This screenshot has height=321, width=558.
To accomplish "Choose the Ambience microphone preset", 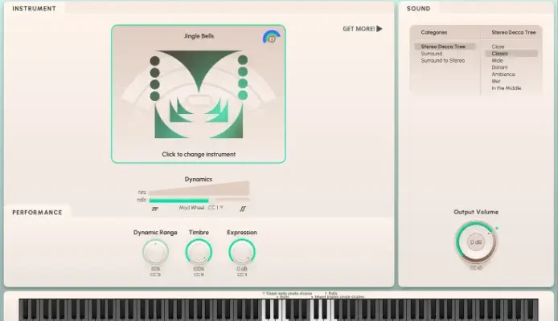I will [x=503, y=74].
